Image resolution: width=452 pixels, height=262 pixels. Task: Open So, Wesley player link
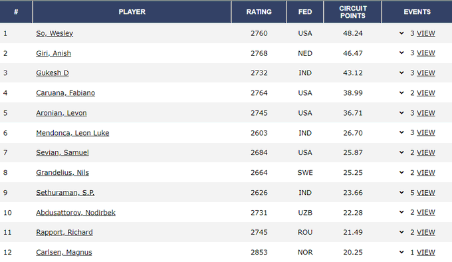[55, 33]
